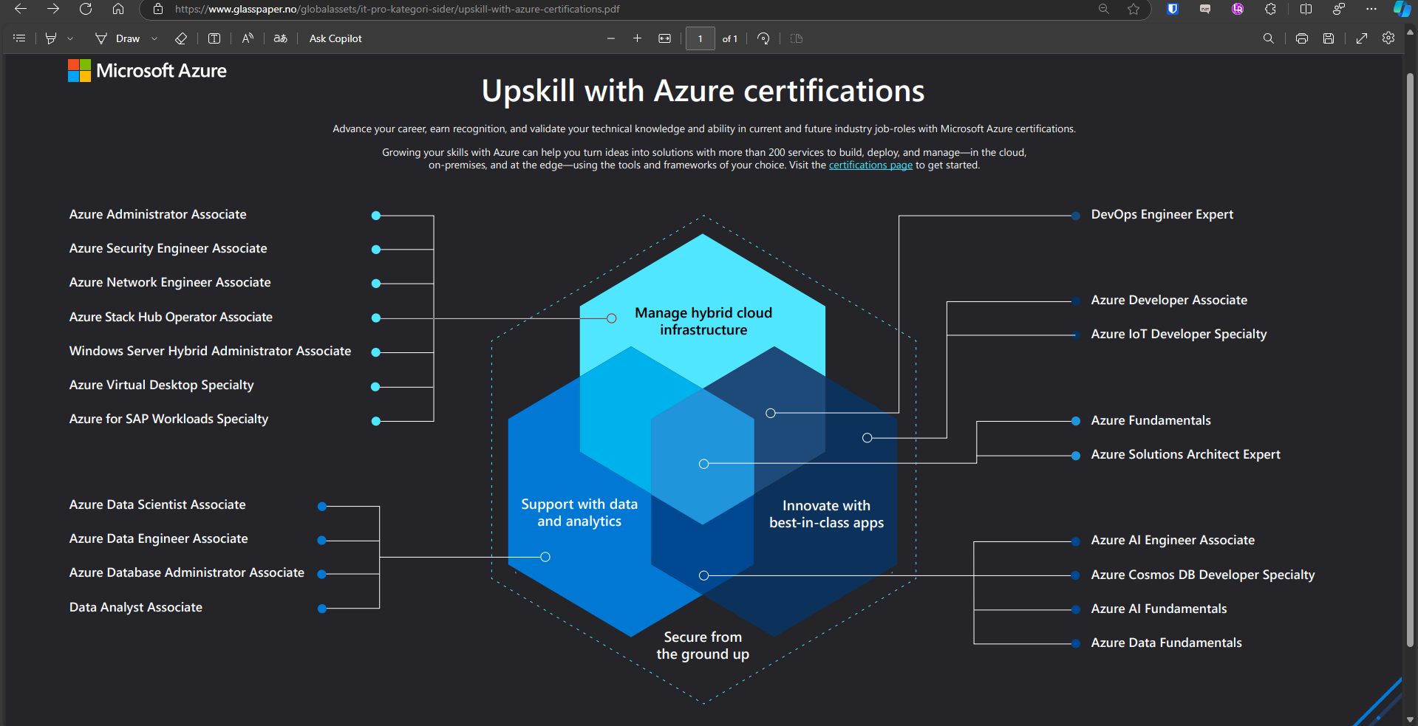
Task: Click Azure Data Scientist Associate text
Action: pyautogui.click(x=157, y=504)
